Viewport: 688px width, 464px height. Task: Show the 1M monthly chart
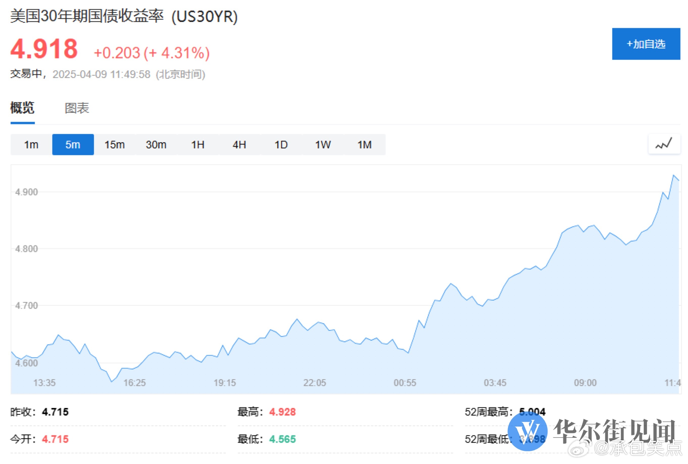click(x=364, y=145)
